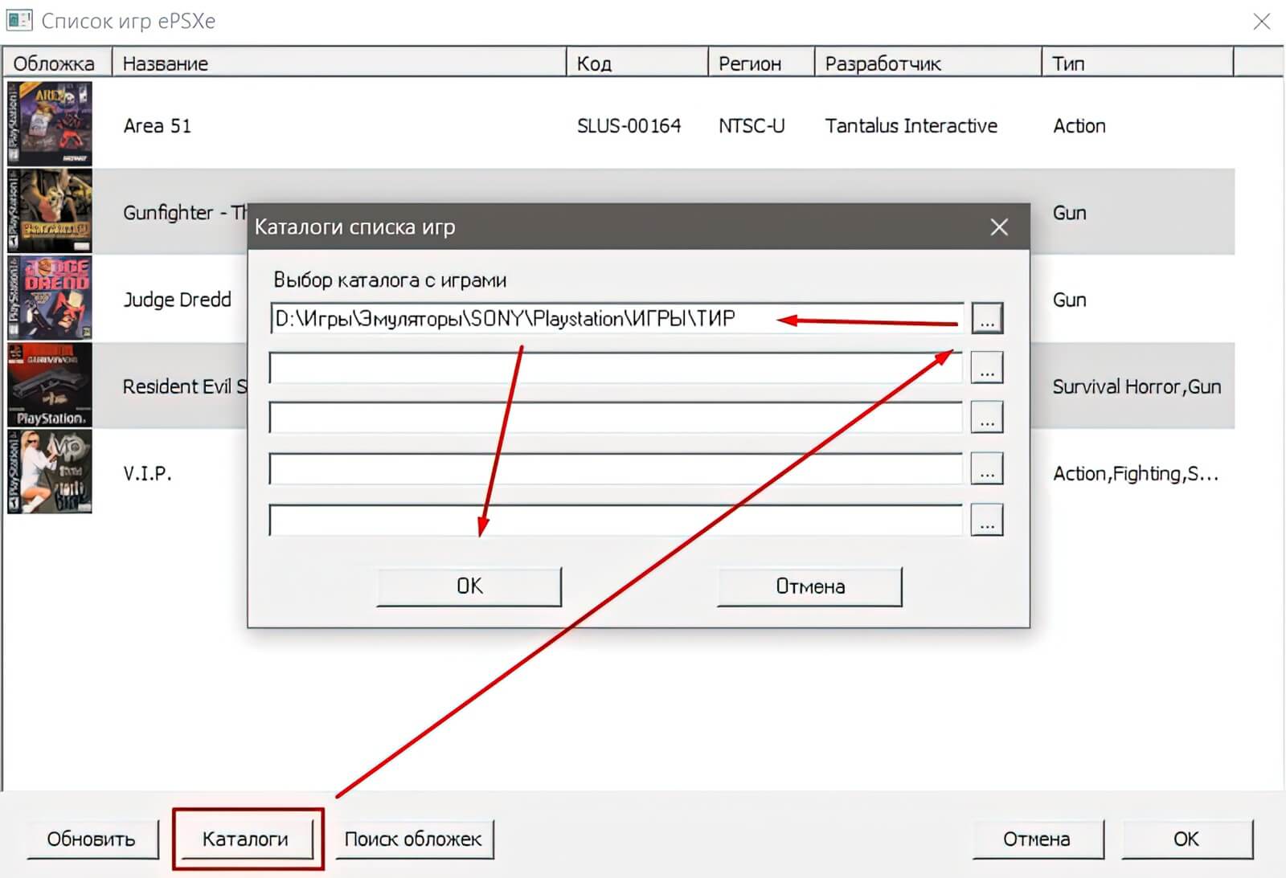Click the Gun type cell of Gunfighter
Image resolution: width=1286 pixels, height=878 pixels.
coord(1070,213)
